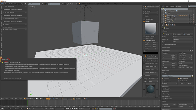
Task: Disable the Matcap checkbox
Action: pos(144,22)
